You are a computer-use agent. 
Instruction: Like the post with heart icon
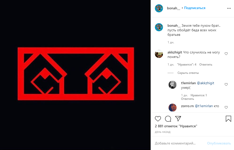(x=158, y=119)
